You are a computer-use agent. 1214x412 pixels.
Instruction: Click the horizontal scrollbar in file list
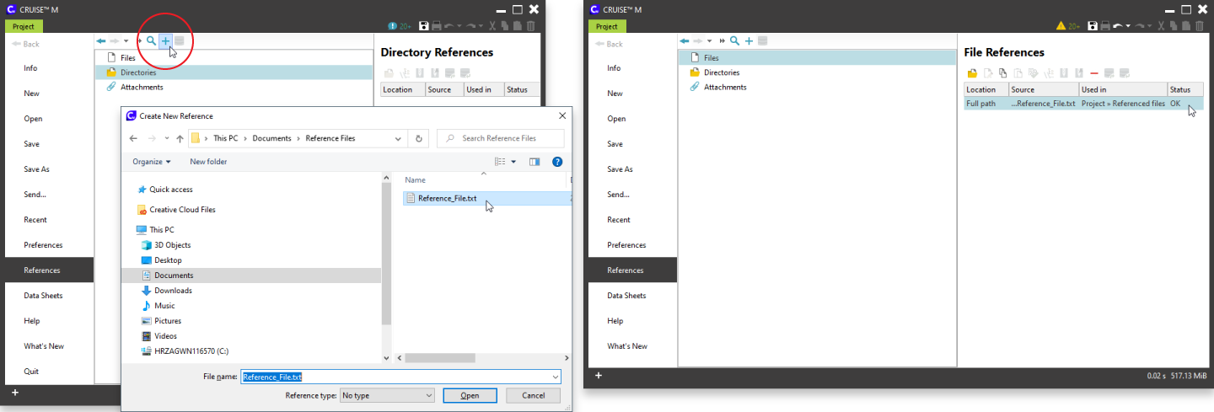tap(438, 357)
